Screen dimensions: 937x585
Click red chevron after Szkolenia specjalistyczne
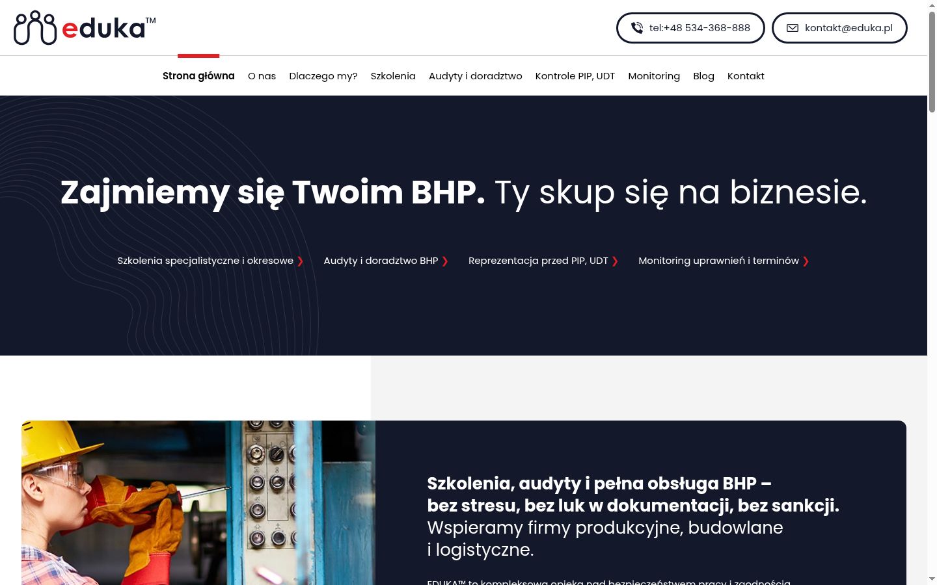[301, 261]
